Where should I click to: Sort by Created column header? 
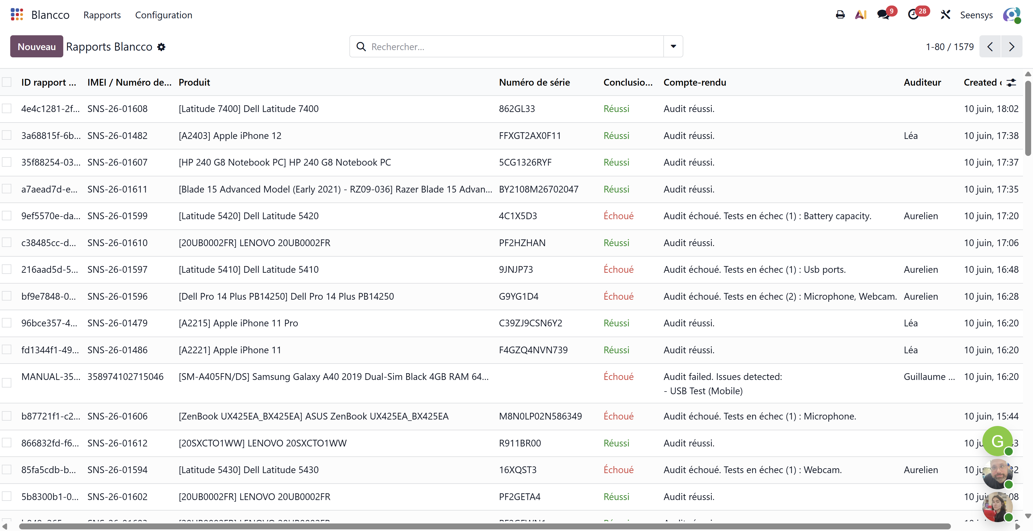click(x=982, y=82)
